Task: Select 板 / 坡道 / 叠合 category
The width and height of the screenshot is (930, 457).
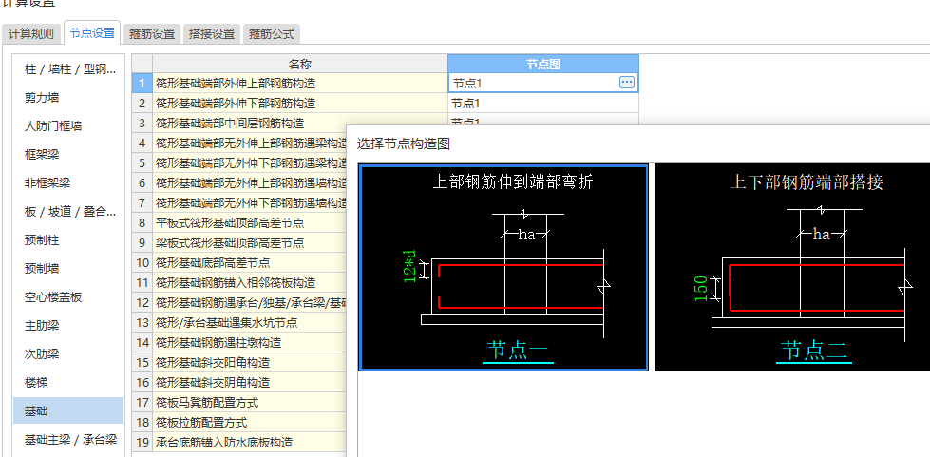Action: tap(69, 211)
